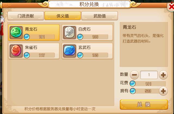Click the blue orb beside 拥有 balance
The image size is (174, 114).
point(133,91)
